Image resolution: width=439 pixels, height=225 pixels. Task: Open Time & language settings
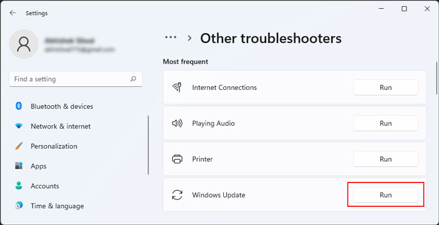click(x=57, y=206)
